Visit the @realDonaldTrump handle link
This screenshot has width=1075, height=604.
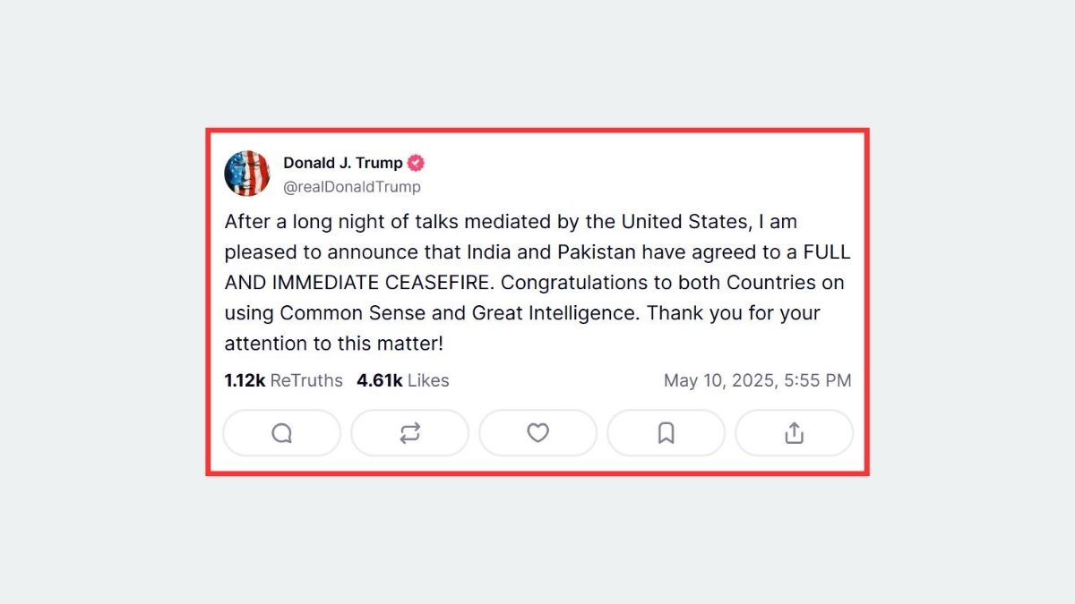pyautogui.click(x=352, y=187)
